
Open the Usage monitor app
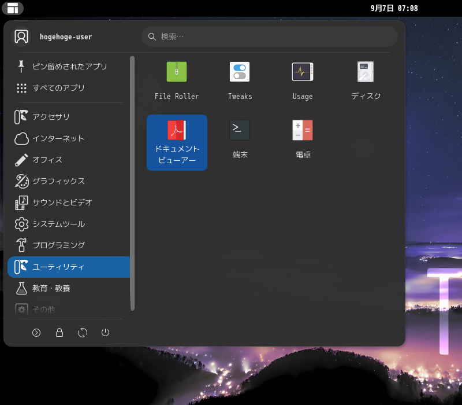(x=303, y=81)
